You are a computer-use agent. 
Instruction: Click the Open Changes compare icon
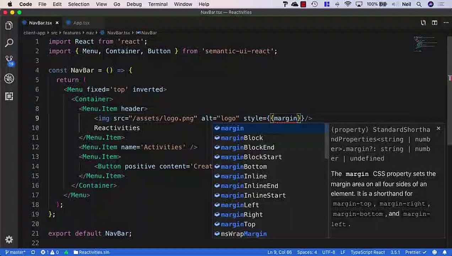click(423, 23)
